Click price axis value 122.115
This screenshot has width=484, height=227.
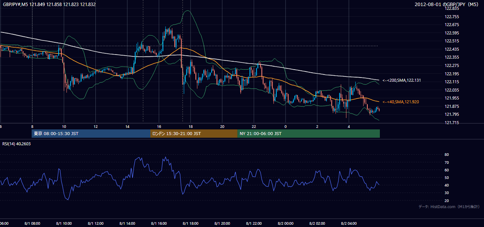tap(452, 82)
